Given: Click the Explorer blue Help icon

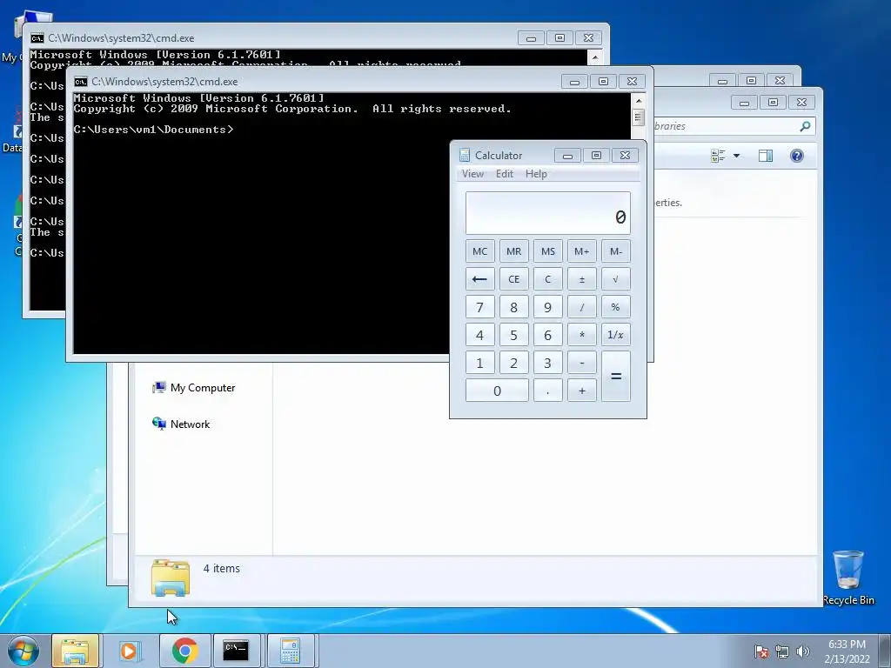Looking at the screenshot, I should (x=797, y=156).
